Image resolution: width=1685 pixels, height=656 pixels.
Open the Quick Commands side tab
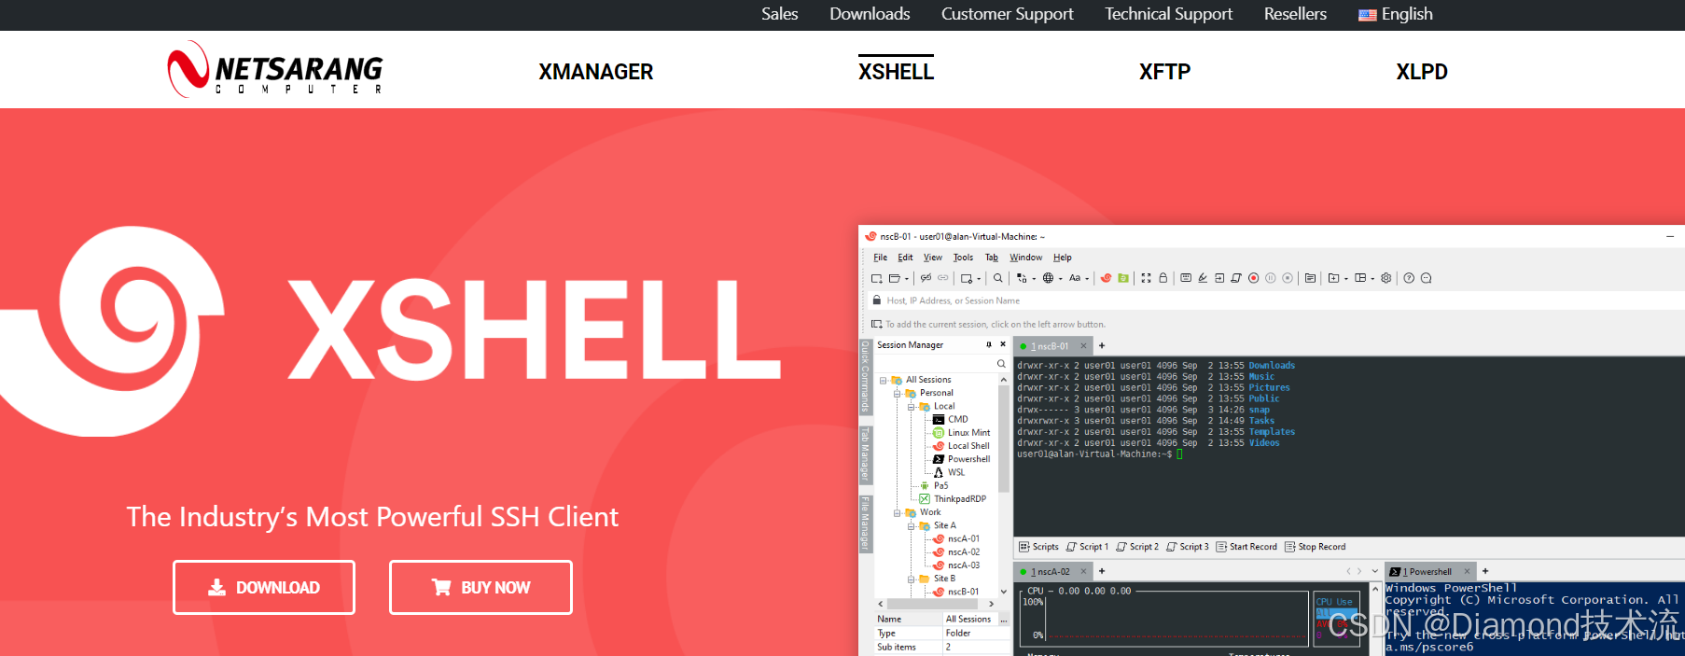865,377
